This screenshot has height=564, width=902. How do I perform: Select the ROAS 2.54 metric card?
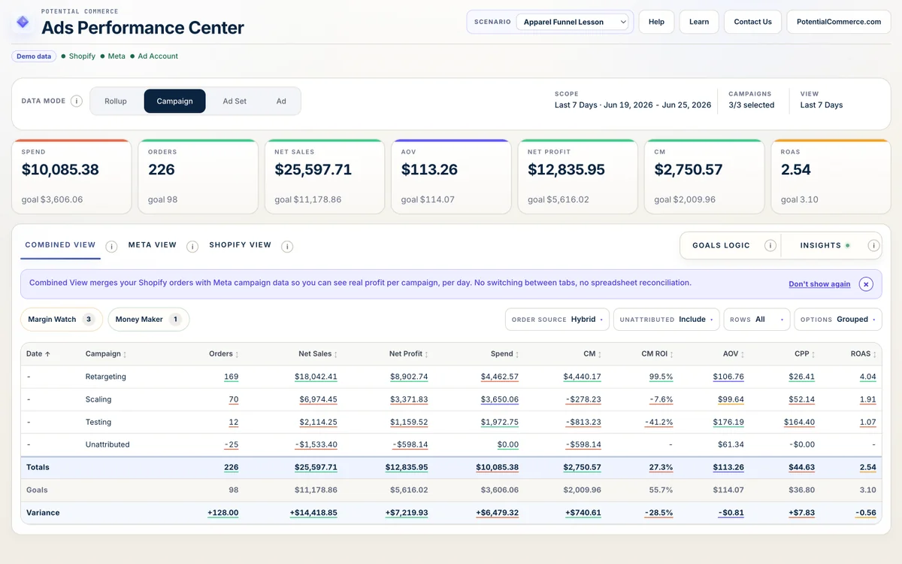click(x=831, y=177)
